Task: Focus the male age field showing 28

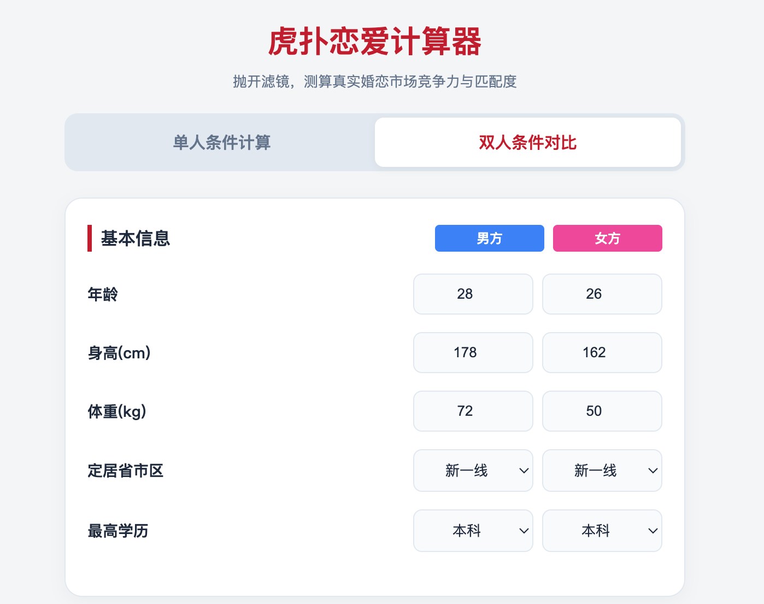Action: (473, 294)
